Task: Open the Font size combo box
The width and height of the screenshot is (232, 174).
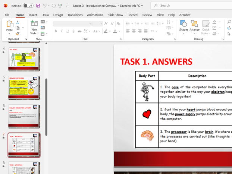Action: pyautogui.click(x=97, y=23)
